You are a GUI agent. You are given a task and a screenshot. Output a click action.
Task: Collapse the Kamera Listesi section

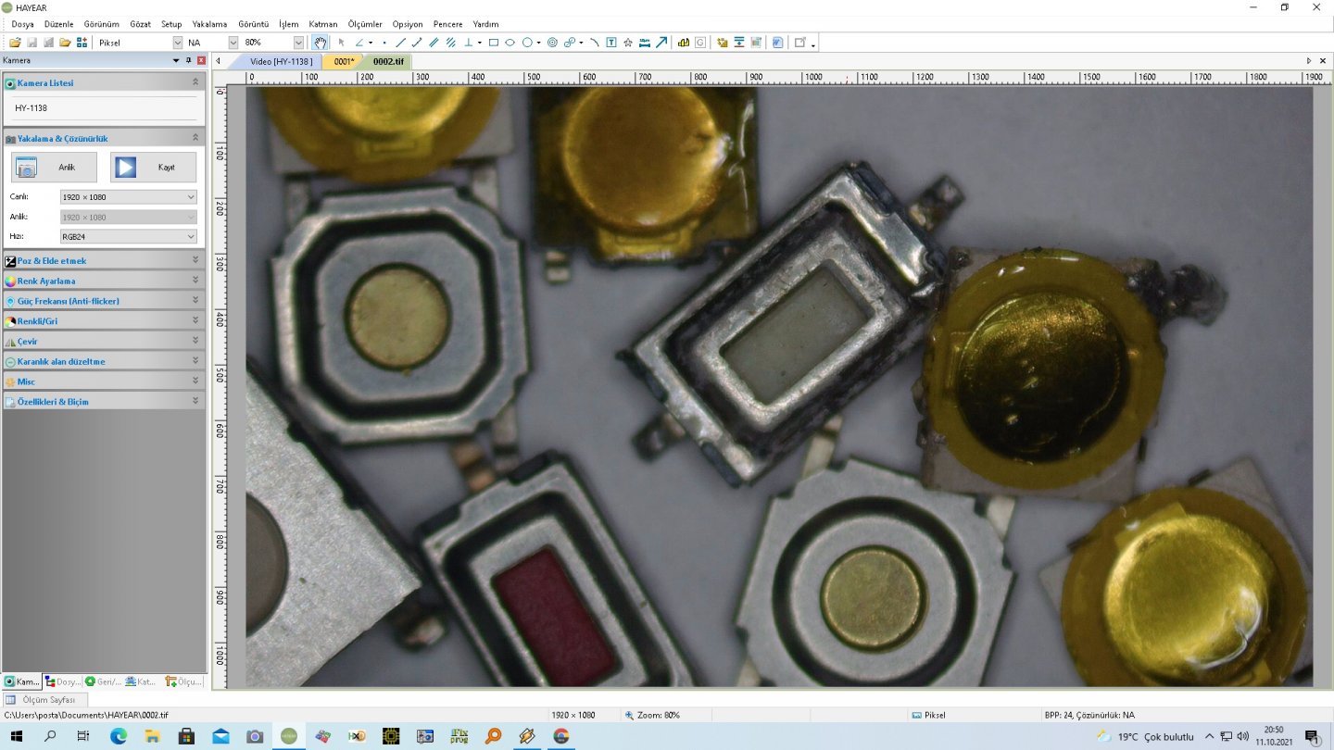195,82
